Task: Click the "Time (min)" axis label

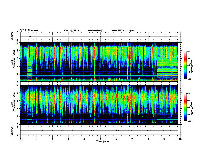Action: click(103, 141)
